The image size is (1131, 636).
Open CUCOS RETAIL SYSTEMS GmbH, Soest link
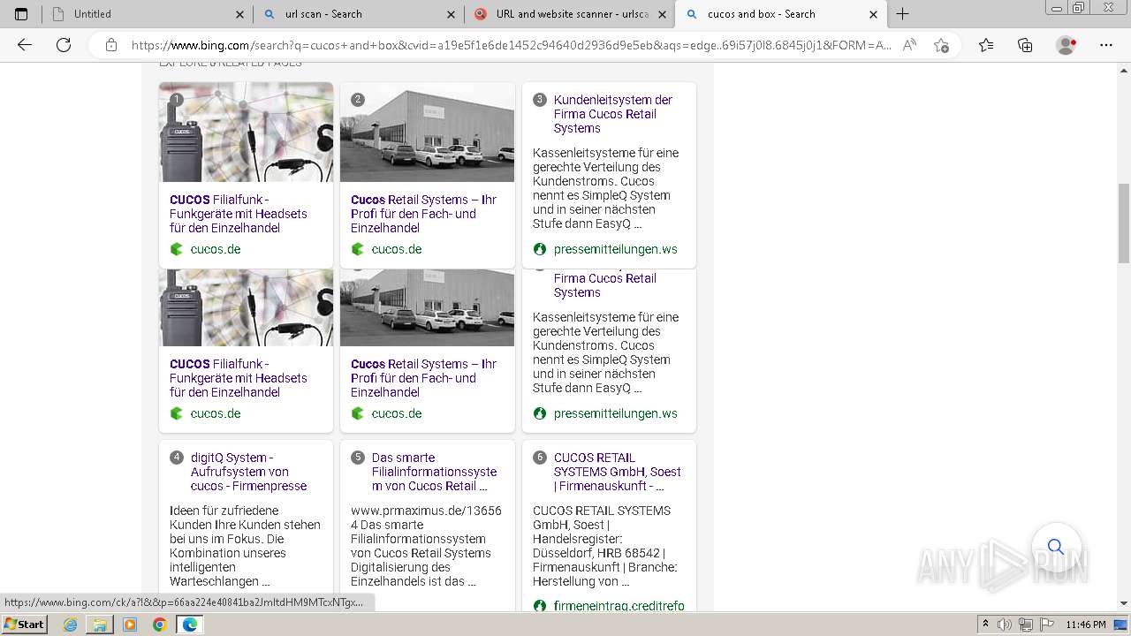pos(618,472)
